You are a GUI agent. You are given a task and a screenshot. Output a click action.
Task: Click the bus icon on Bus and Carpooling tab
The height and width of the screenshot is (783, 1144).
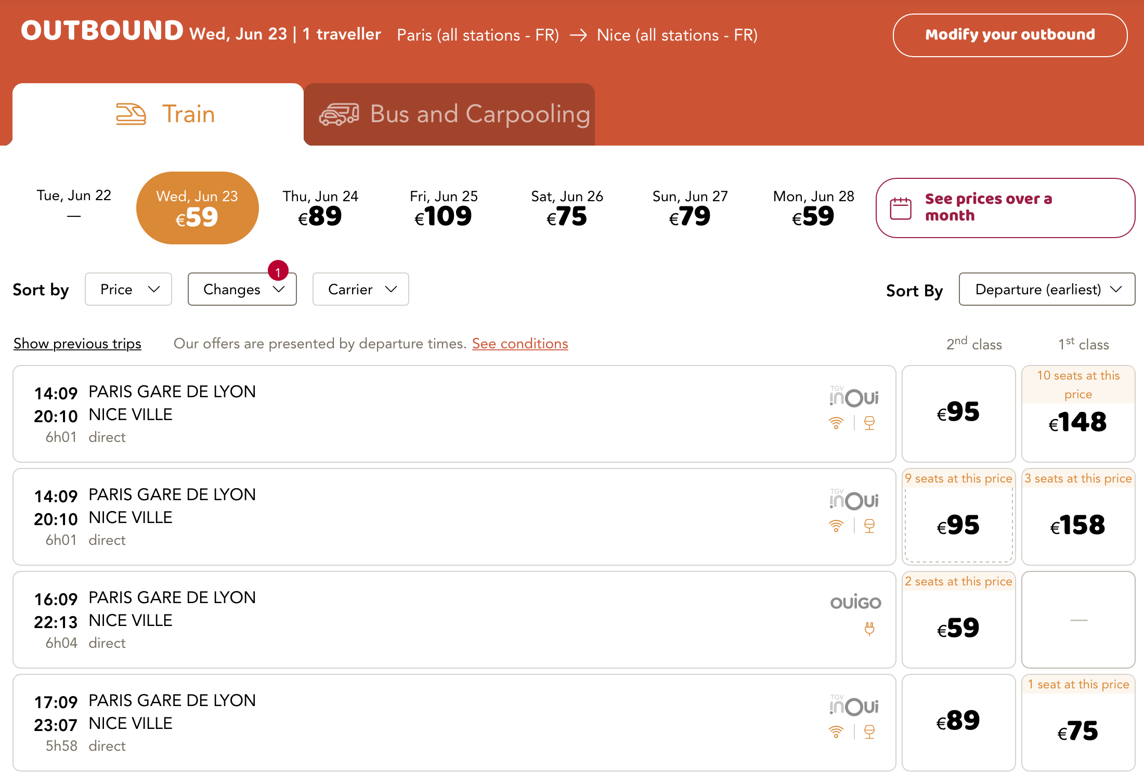pos(339,113)
